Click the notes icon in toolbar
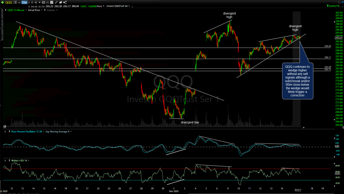The height and width of the screenshot is (194, 344). (x=61, y=3)
